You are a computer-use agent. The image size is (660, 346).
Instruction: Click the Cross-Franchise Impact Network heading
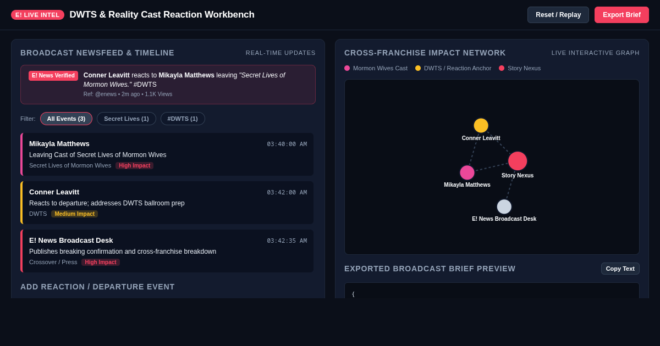[x=425, y=53]
